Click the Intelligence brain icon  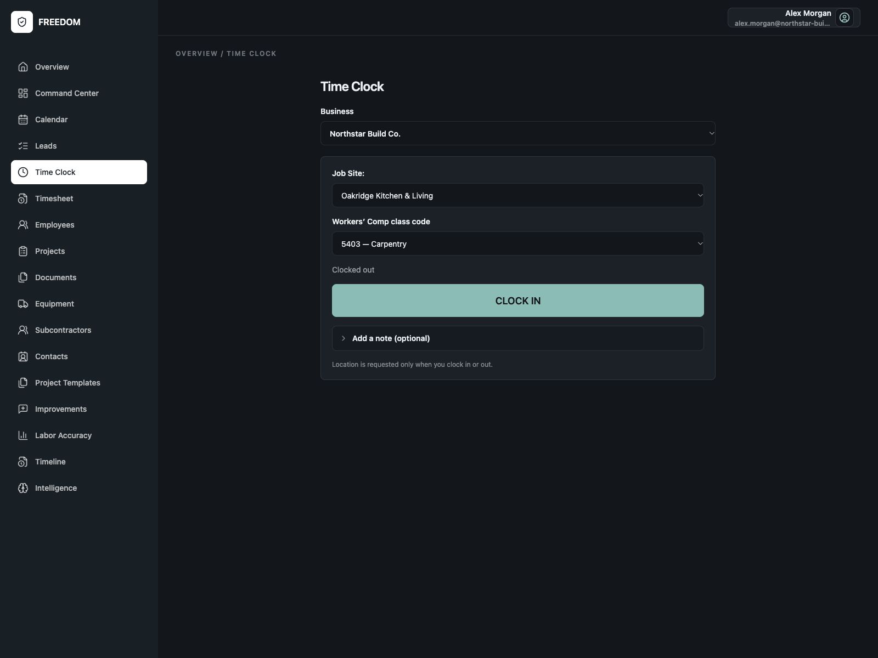23,488
